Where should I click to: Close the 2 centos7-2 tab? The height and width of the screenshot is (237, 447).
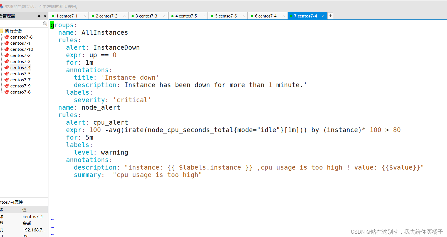point(124,16)
